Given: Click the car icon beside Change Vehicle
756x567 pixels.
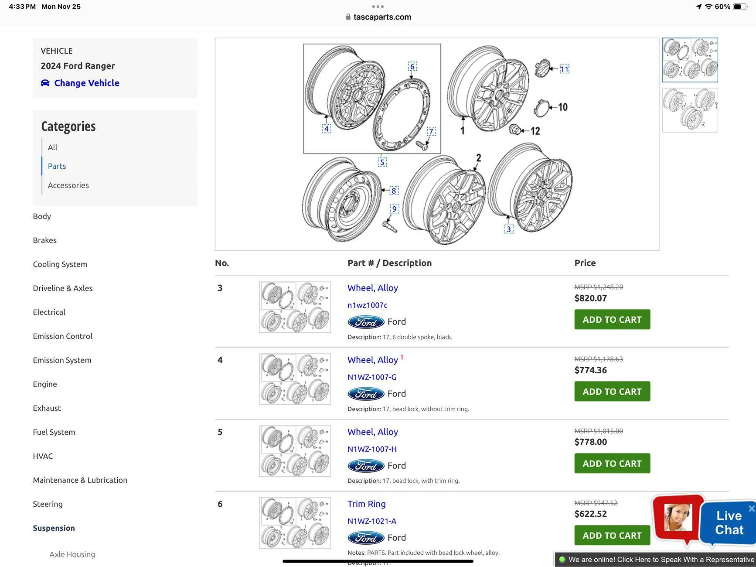Looking at the screenshot, I should [45, 83].
